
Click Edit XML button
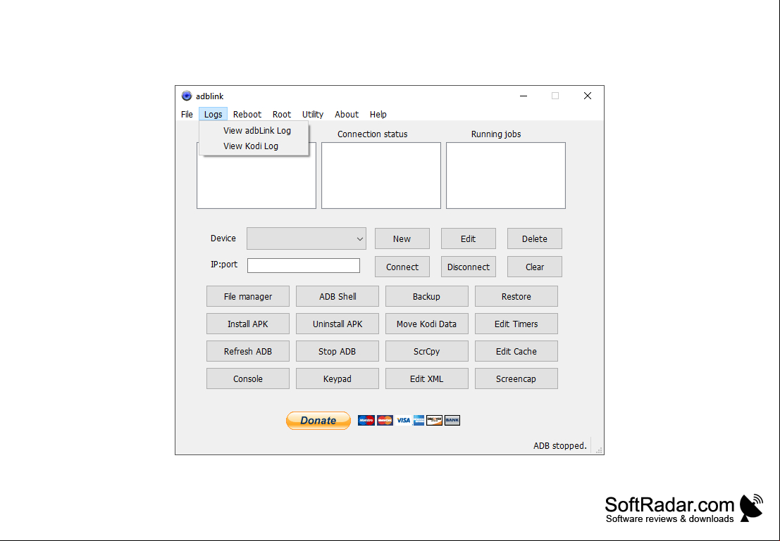pos(427,378)
